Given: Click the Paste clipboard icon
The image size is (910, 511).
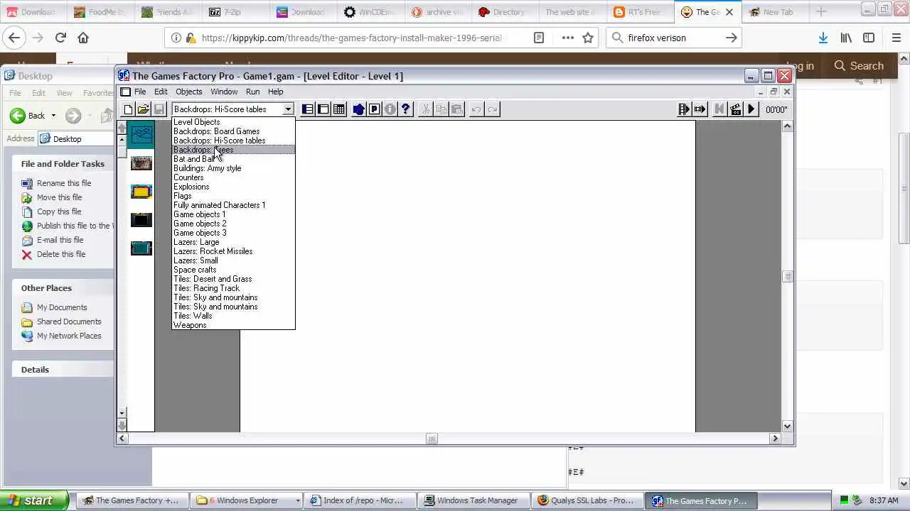Looking at the screenshot, I should coord(456,109).
